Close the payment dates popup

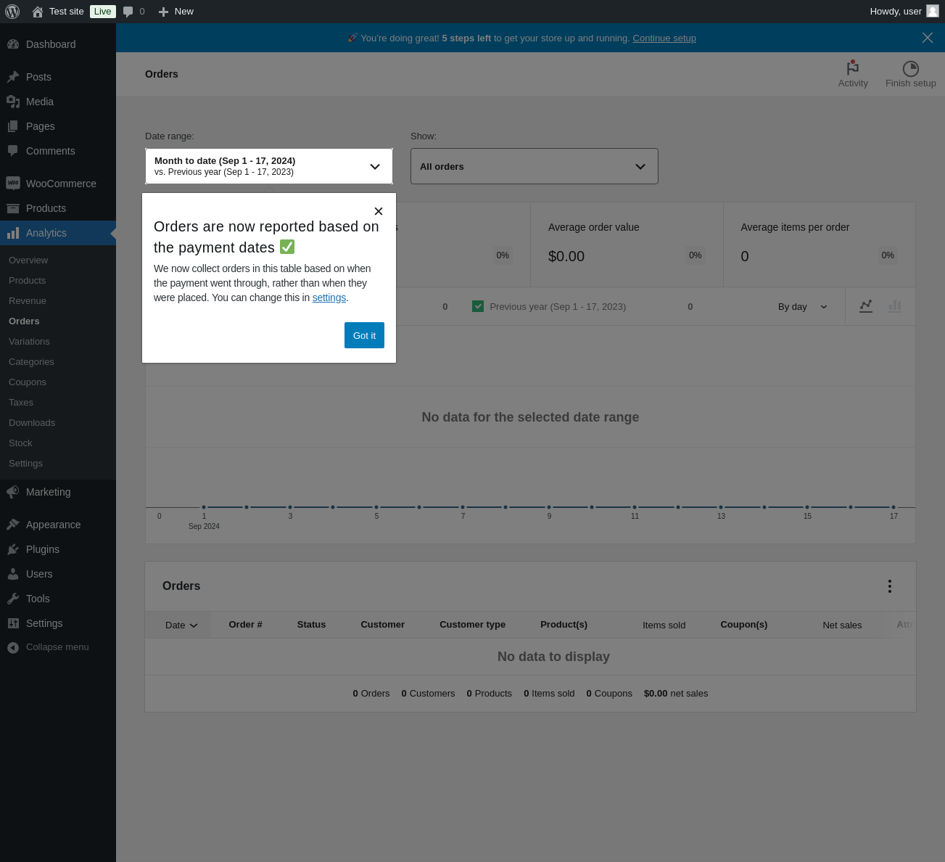pos(378,211)
